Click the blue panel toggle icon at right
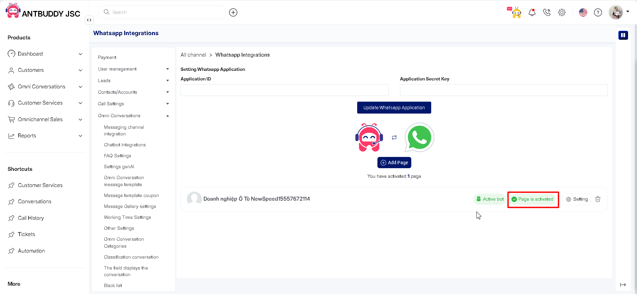This screenshot has height=294, width=637. pos(623,35)
